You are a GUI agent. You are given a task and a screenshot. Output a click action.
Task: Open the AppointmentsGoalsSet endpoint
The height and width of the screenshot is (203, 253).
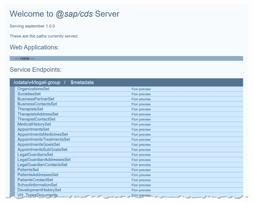[39, 144]
